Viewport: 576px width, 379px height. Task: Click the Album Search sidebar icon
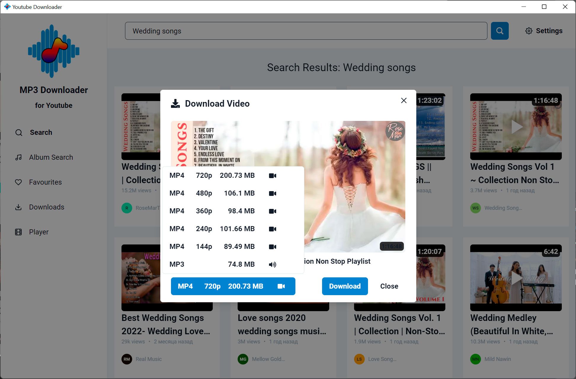18,157
